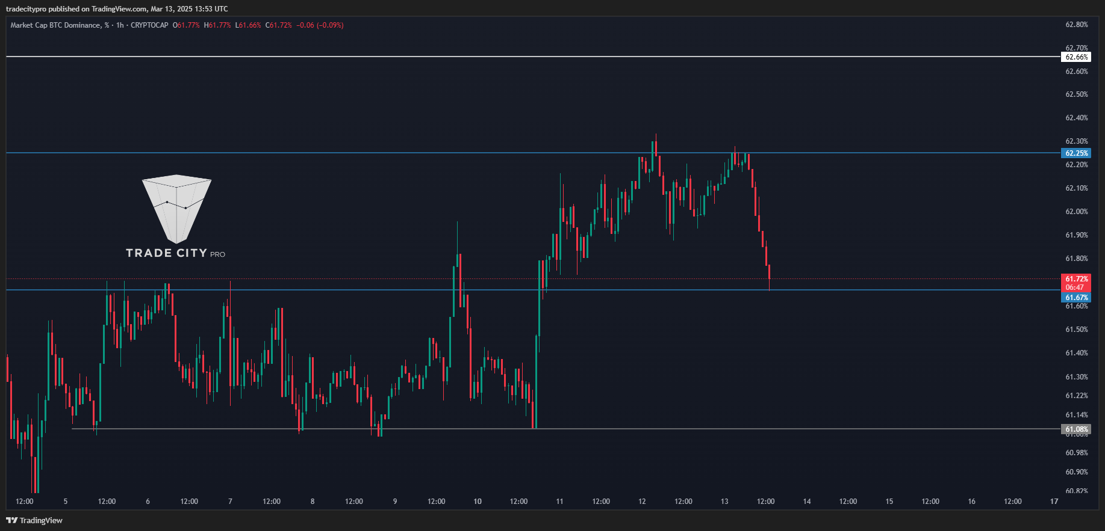Select the blue 61.67% price label
This screenshot has width=1105, height=531.
pyautogui.click(x=1076, y=298)
